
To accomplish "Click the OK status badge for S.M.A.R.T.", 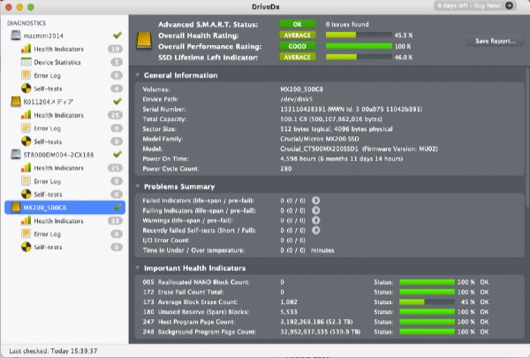I will click(298, 24).
